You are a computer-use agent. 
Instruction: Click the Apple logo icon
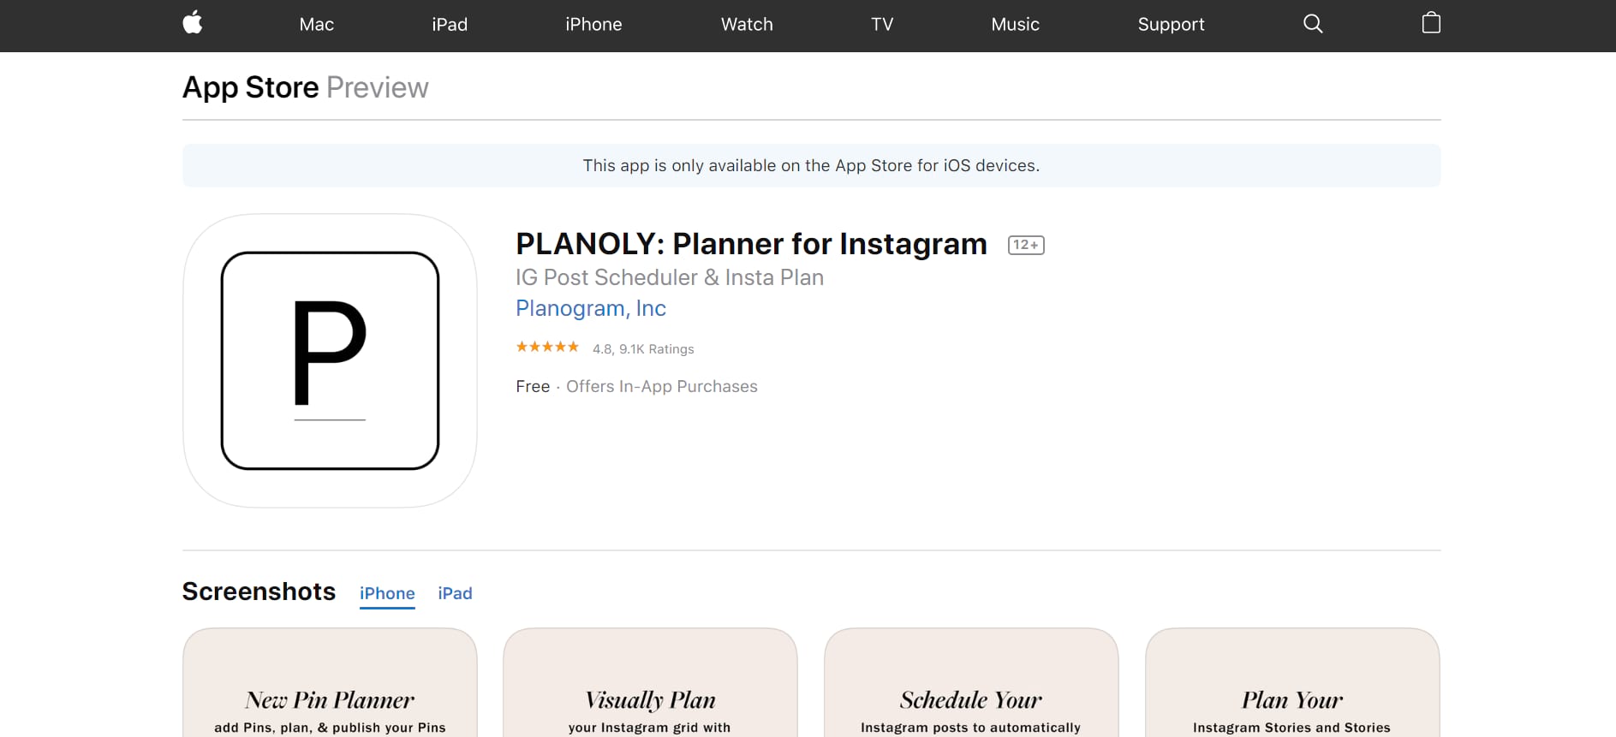(193, 23)
